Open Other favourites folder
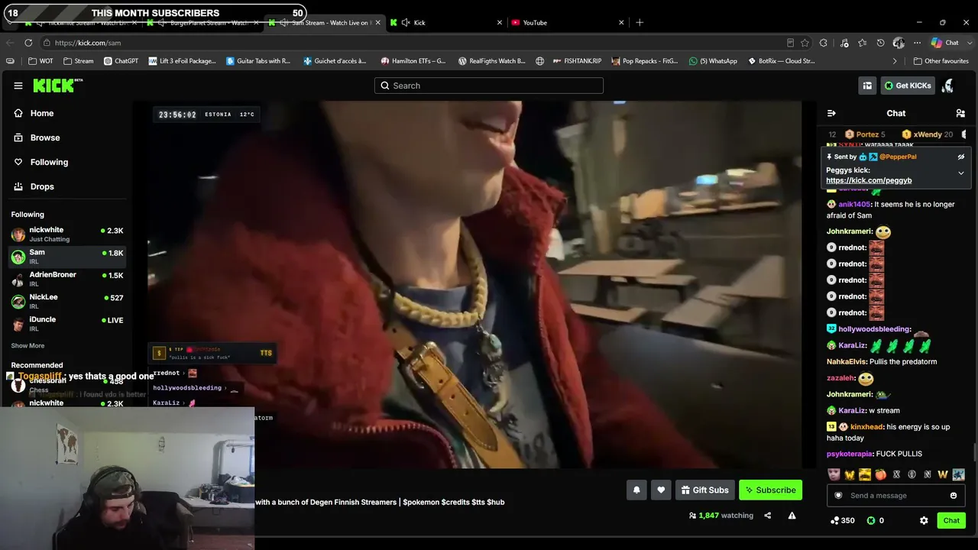Viewport: 978px width, 550px height. click(x=941, y=61)
